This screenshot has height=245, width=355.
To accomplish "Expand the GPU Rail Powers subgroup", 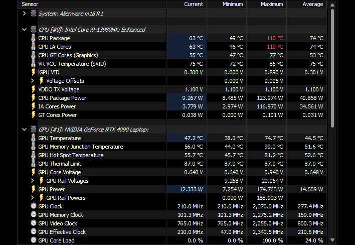I will click(x=33, y=198).
